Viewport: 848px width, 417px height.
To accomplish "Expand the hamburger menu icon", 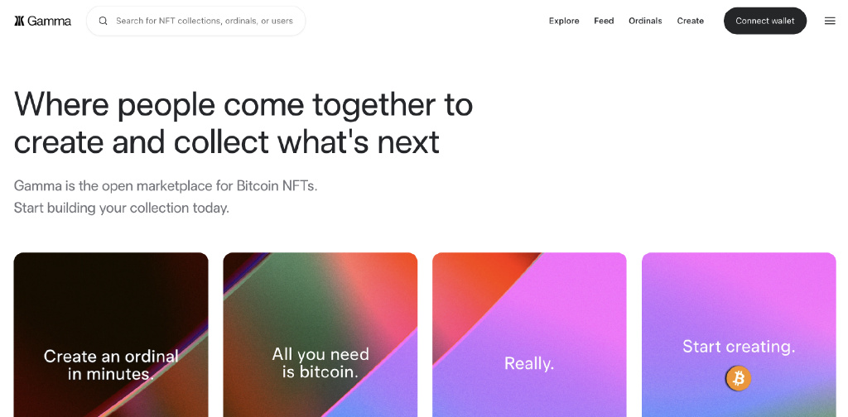I will (830, 21).
